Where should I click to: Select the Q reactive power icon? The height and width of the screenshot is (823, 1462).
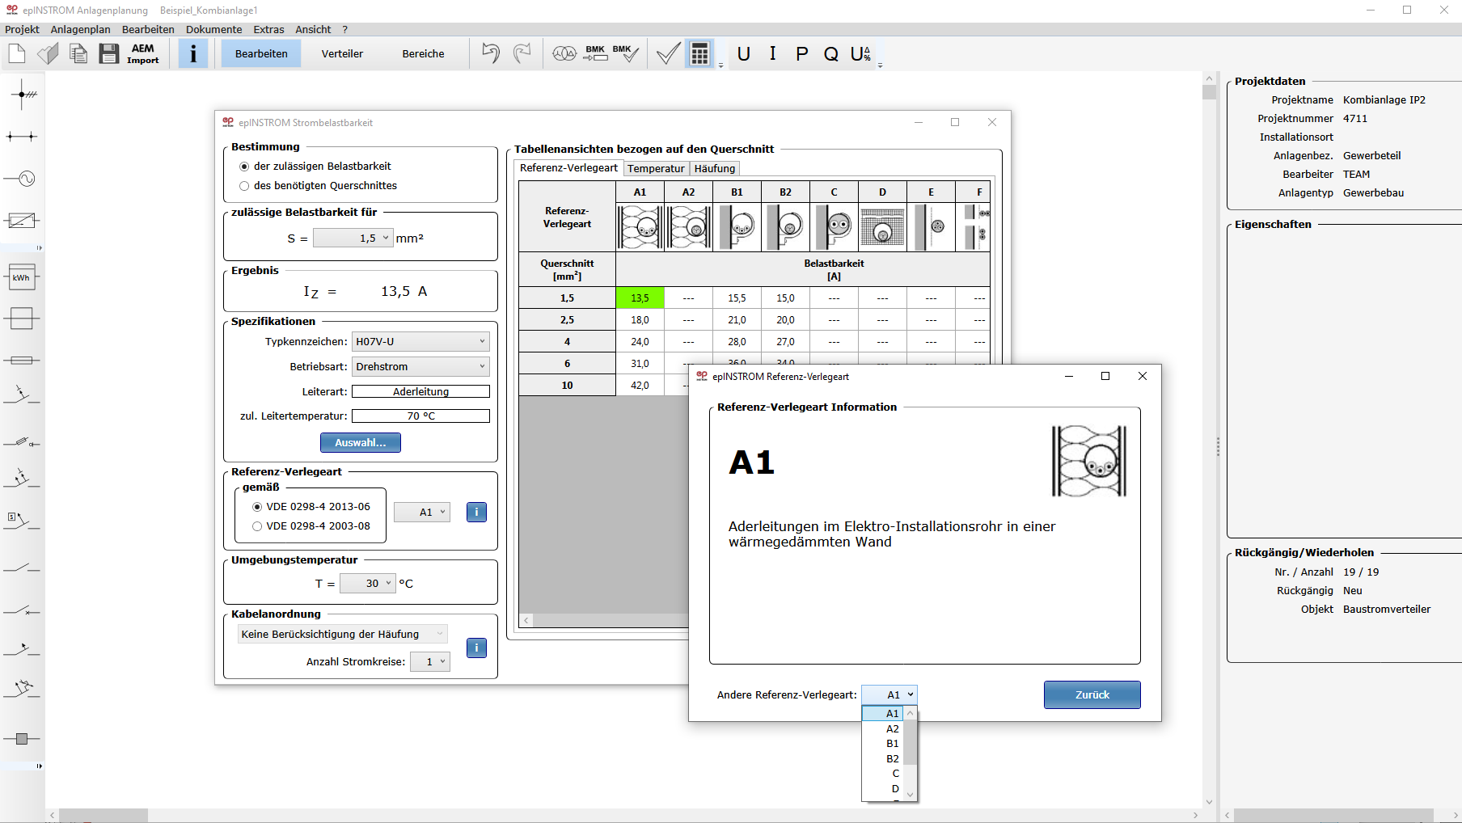[830, 54]
